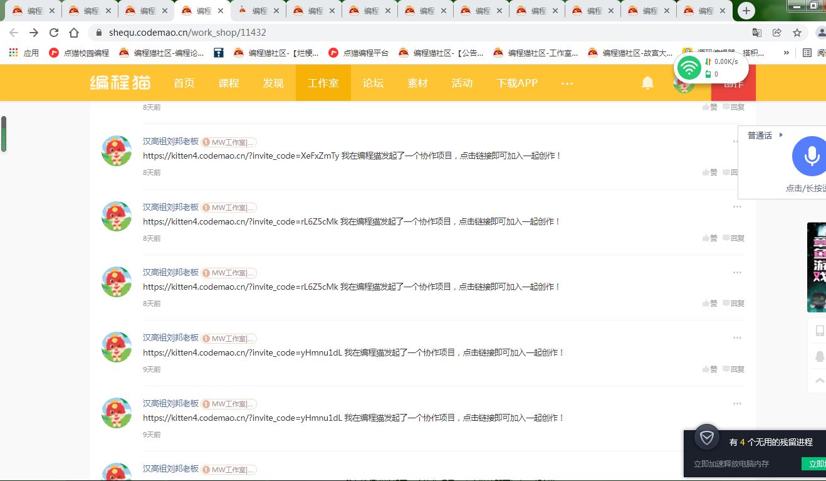The image size is (826, 481).
Task: Click the 立即加速释放电脑内存 text in the popup
Action: click(x=731, y=464)
